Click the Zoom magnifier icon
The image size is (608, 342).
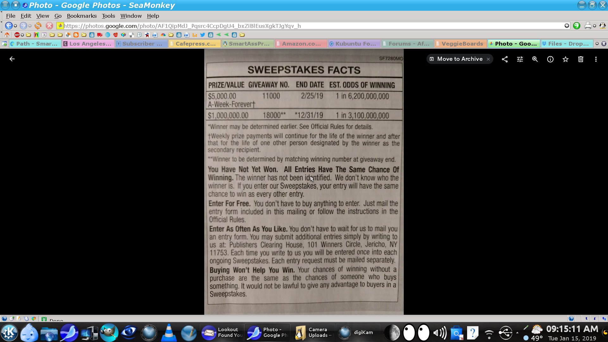point(535,59)
